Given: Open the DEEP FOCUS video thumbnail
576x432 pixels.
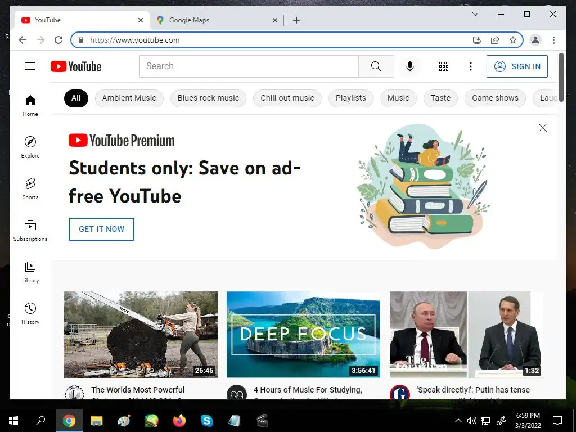Looking at the screenshot, I should pyautogui.click(x=303, y=334).
